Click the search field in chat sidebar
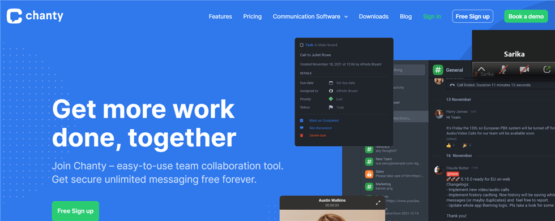Screen dimensions: 555x221 pos(408,70)
